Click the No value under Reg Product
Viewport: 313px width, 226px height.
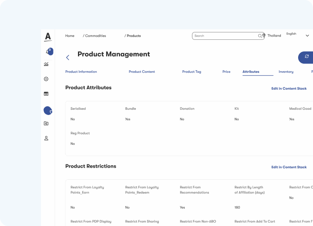pyautogui.click(x=73, y=144)
